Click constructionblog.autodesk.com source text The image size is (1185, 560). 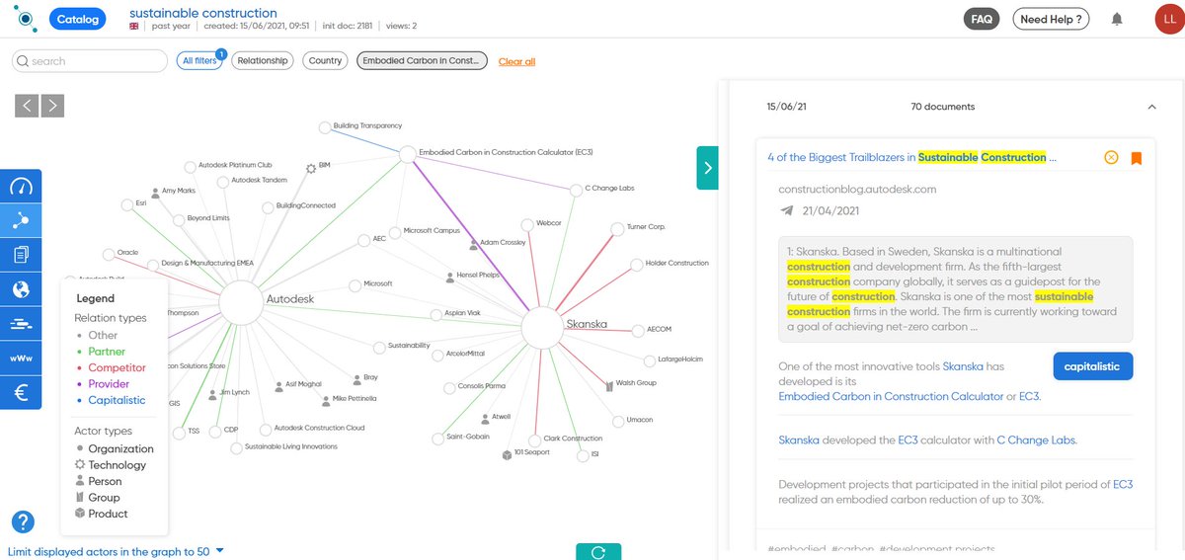click(857, 189)
